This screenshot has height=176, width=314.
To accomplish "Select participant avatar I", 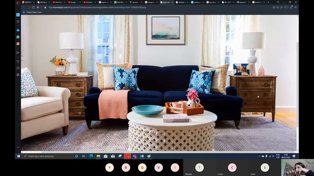I will point(175,168).
